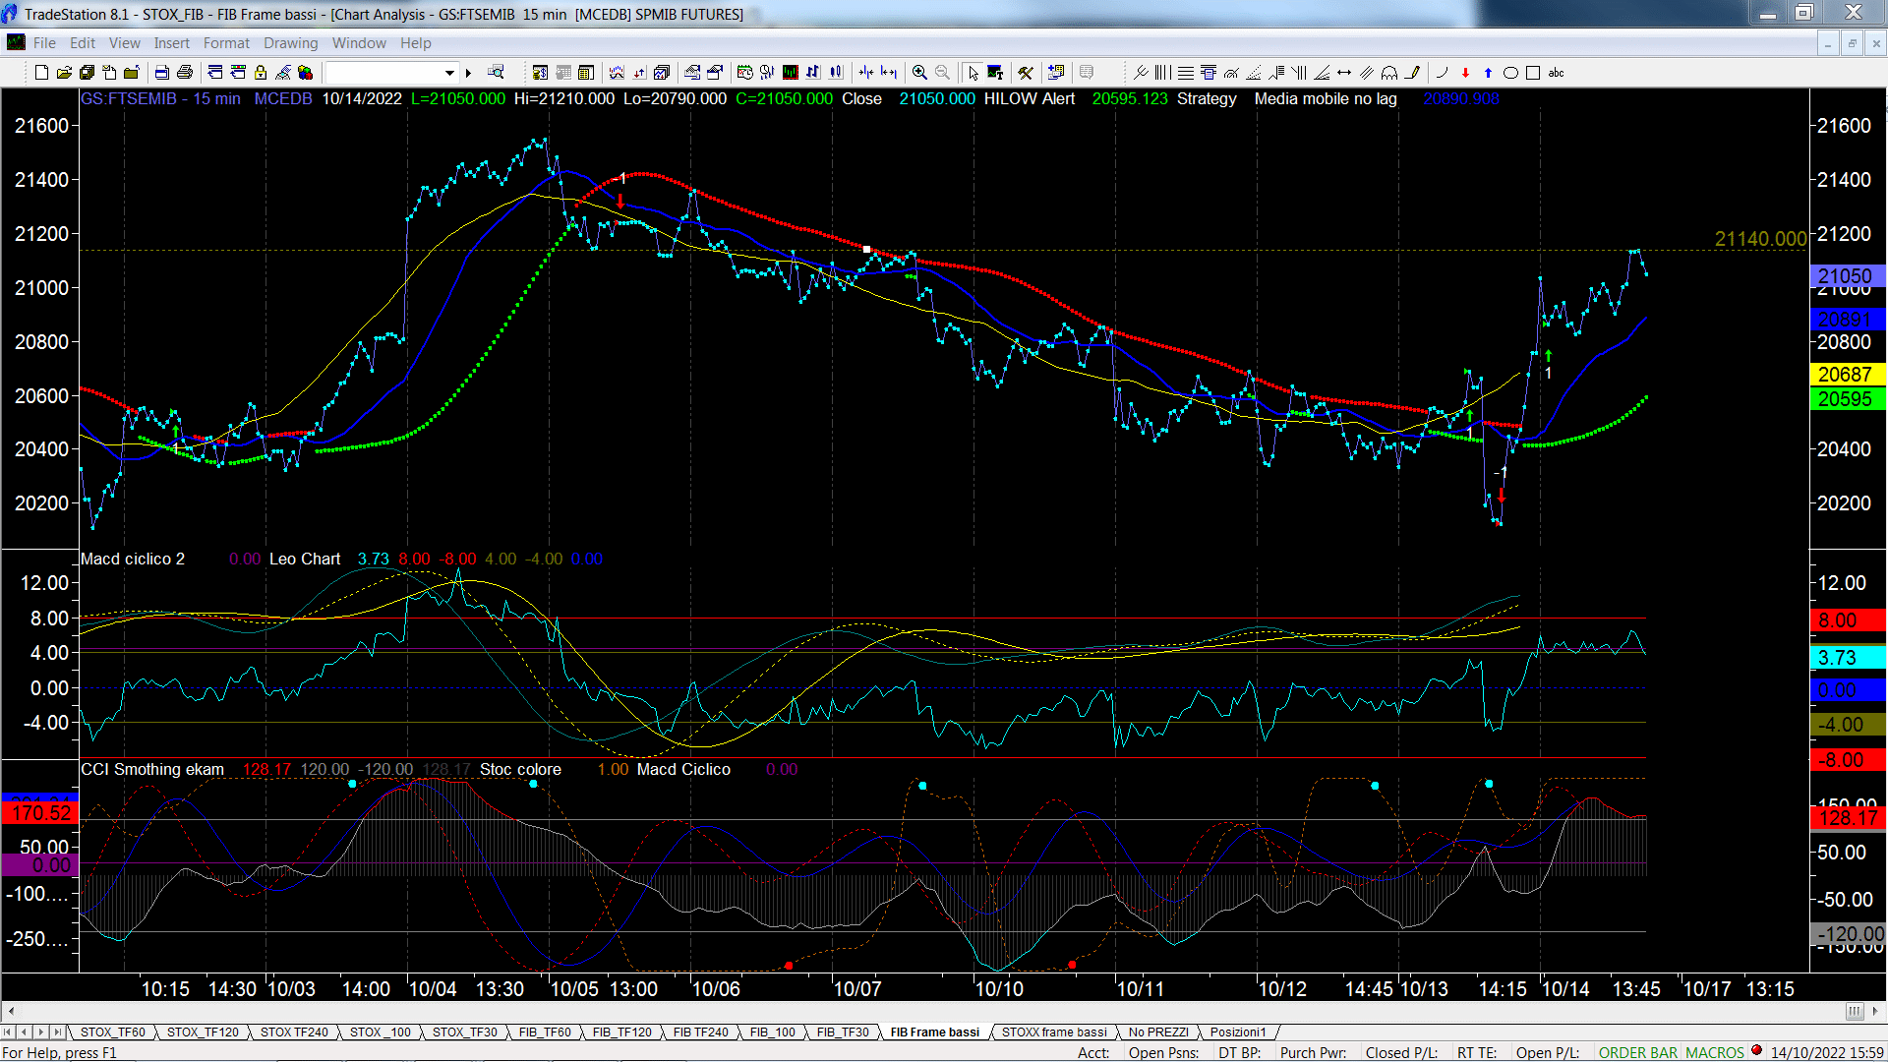The height and width of the screenshot is (1062, 1888).
Task: Click the Print preview icon
Action: (x=161, y=73)
